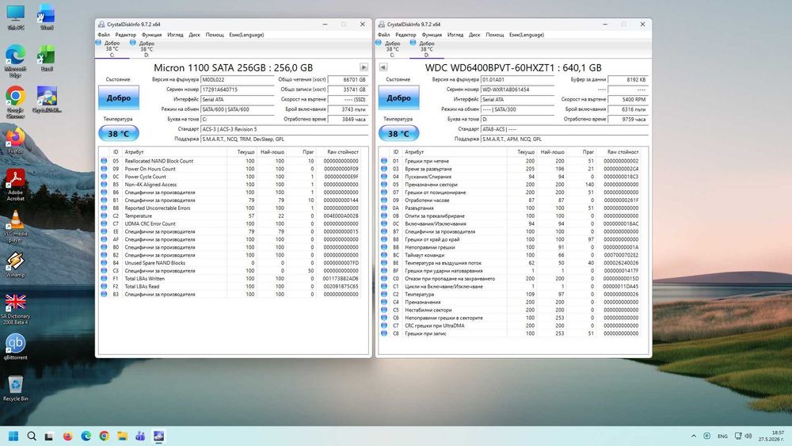Open Изглед menu in left CrystalDiskInfo window
Image resolution: width=792 pixels, height=446 pixels.
(175, 35)
